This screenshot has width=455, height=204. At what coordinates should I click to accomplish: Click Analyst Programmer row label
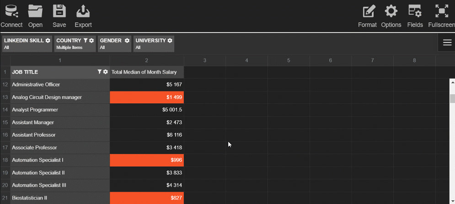(60, 110)
